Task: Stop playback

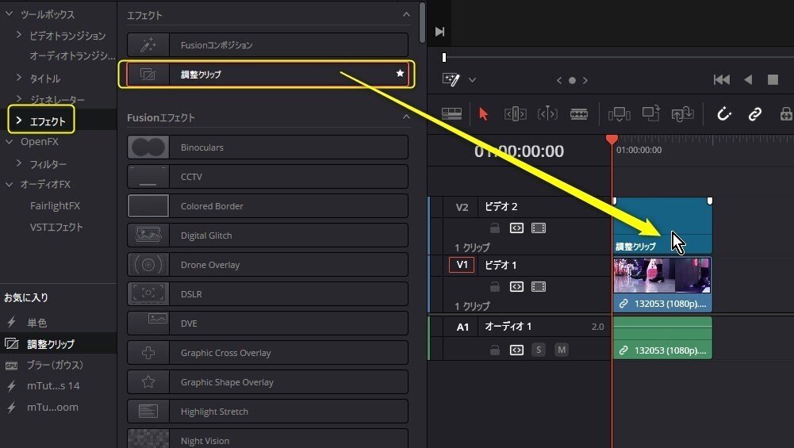Action: coord(773,79)
